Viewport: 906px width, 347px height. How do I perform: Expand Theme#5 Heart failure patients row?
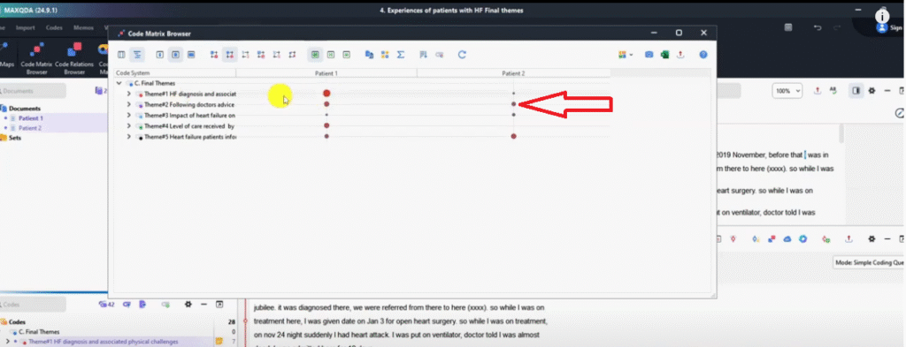129,137
